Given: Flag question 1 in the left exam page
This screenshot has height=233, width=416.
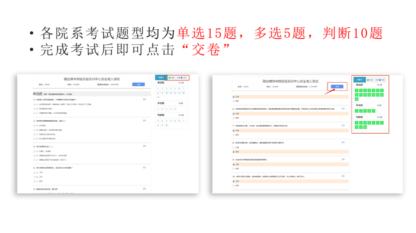Looking at the screenshot, I should pyautogui.click(x=144, y=99).
